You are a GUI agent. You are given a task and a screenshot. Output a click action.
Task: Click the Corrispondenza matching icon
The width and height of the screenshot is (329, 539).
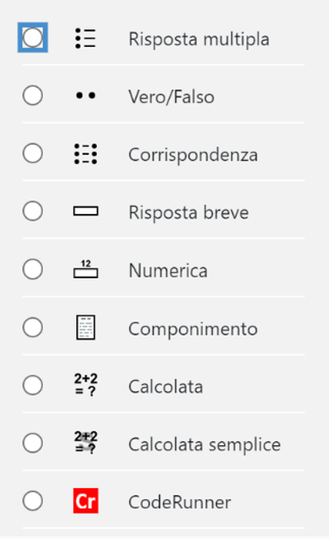pos(85,154)
